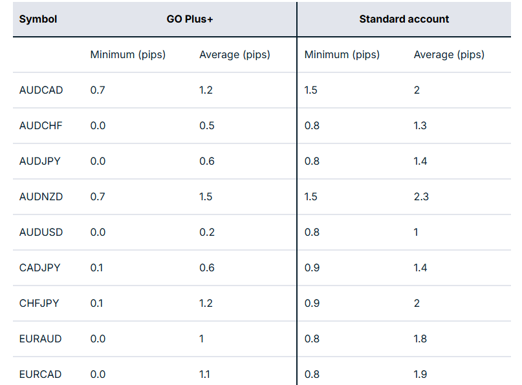This screenshot has width=522, height=385.
Task: Select the EURAUD symbol cell
Action: (x=41, y=339)
